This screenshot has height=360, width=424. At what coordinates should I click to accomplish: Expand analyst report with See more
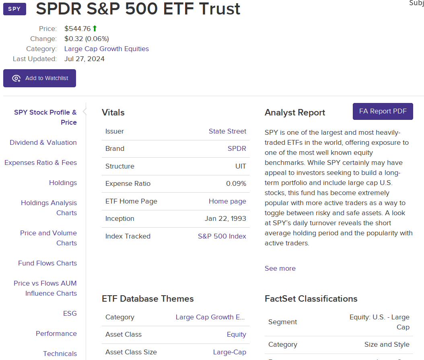(280, 268)
